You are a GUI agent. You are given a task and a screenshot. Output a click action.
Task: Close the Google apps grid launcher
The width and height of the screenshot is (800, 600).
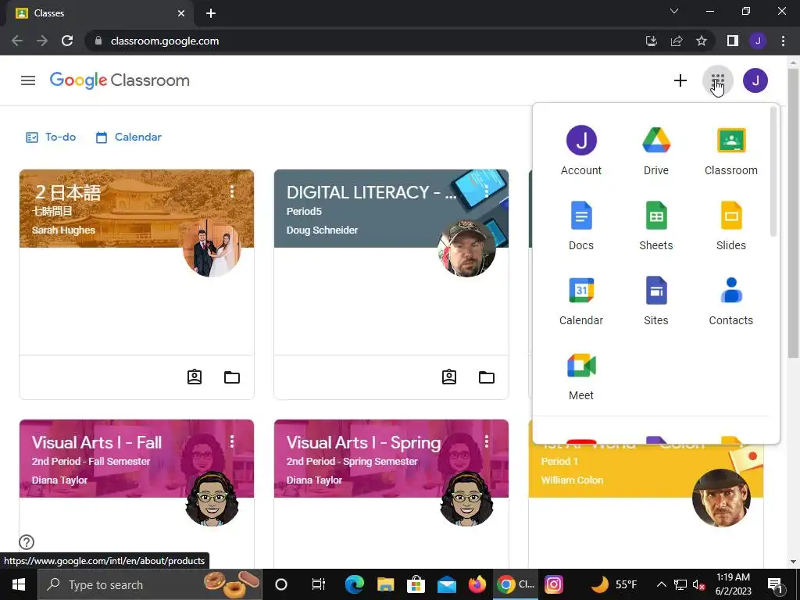[x=718, y=80]
